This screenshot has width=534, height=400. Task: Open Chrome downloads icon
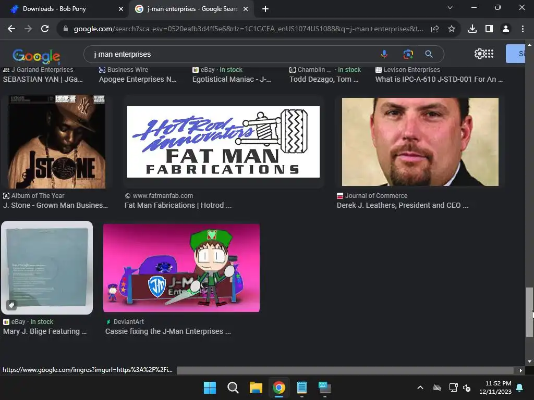pyautogui.click(x=472, y=29)
